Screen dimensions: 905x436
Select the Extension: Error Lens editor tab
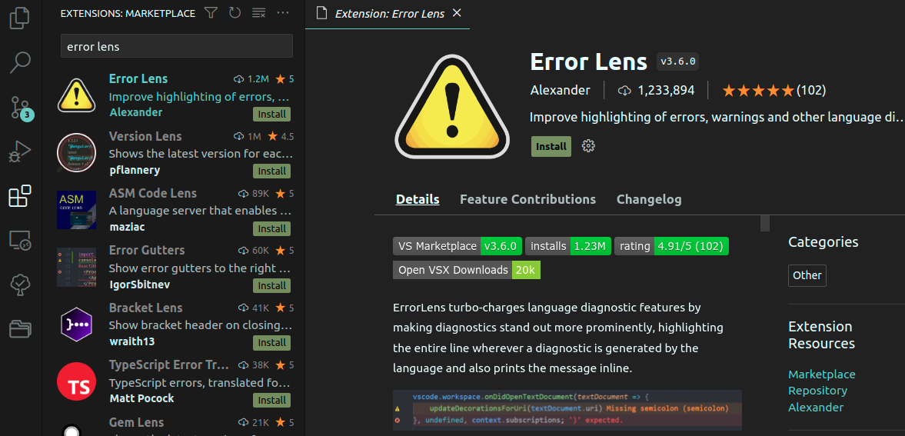tap(388, 14)
